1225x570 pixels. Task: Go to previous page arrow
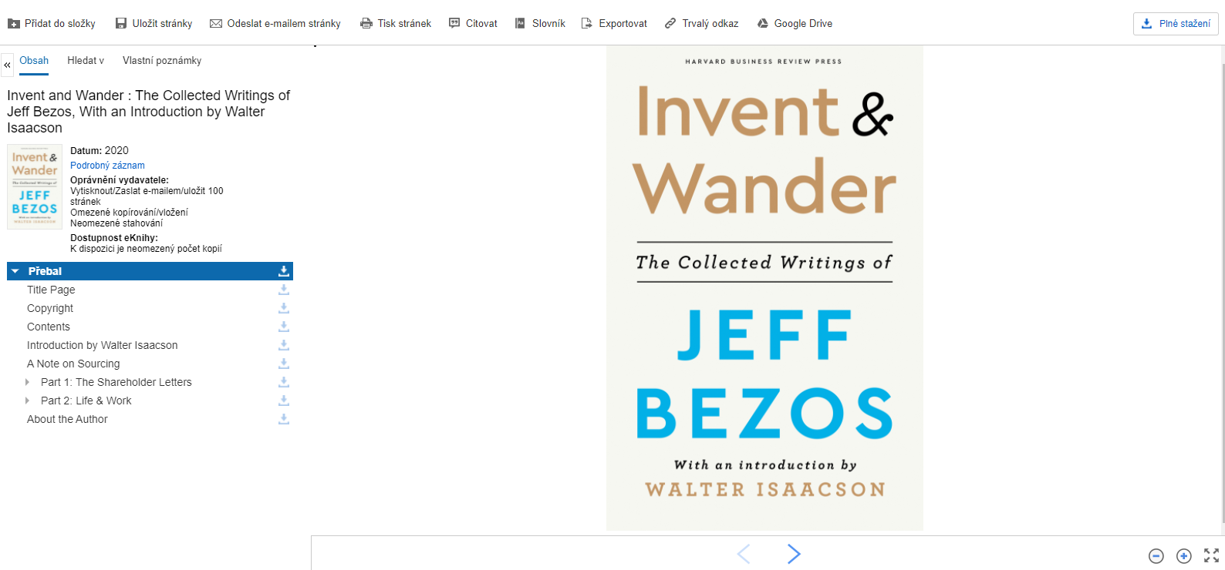click(744, 554)
